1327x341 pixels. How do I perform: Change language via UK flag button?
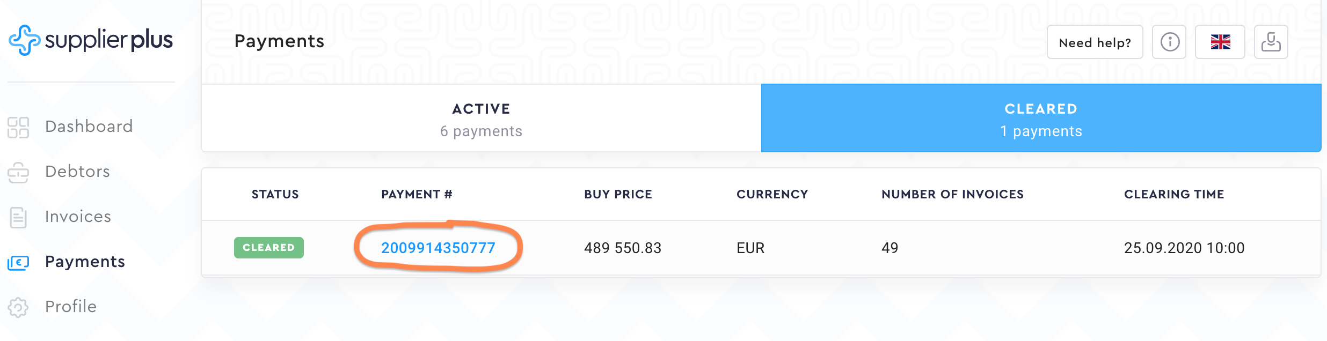tap(1220, 42)
